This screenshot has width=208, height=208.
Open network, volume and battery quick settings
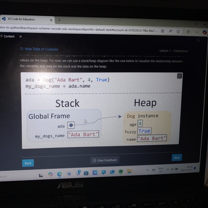point(172,169)
